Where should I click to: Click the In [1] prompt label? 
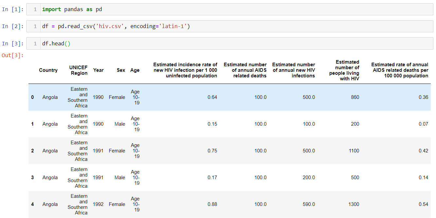[13, 9]
